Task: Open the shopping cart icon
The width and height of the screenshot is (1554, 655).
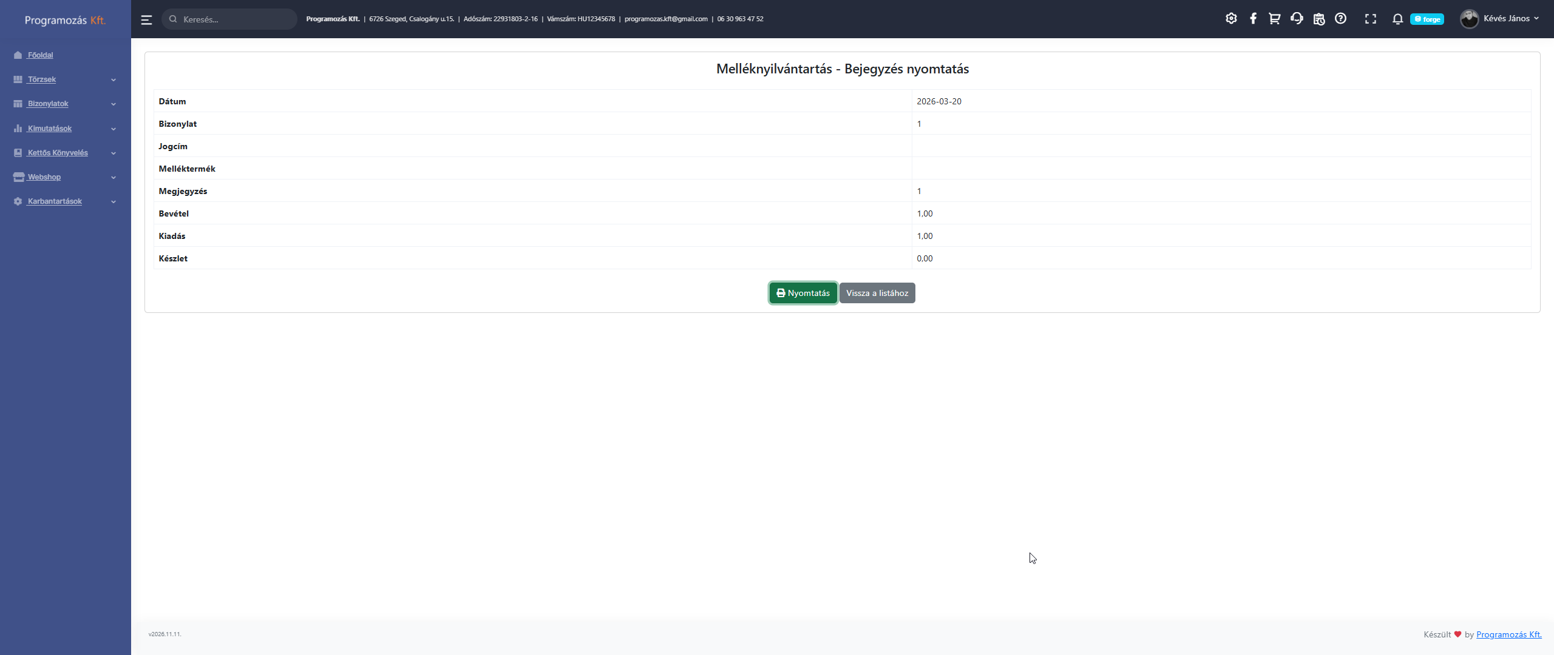Action: (1274, 19)
